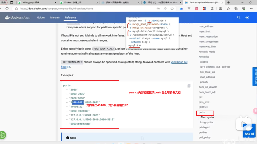The height and width of the screenshot is (144, 257).
Task: Switch to the 老王的博客 WordPress tab
Action: pyautogui.click(x=162, y=2)
